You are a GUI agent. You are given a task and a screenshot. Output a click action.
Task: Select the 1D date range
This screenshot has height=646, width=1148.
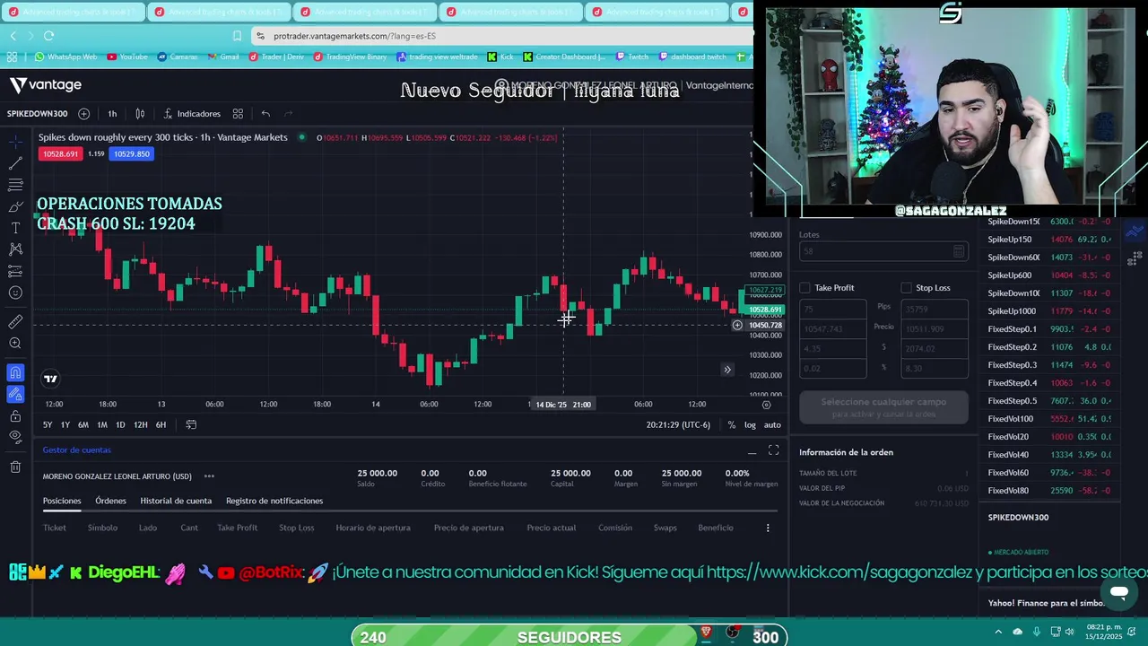pos(120,424)
